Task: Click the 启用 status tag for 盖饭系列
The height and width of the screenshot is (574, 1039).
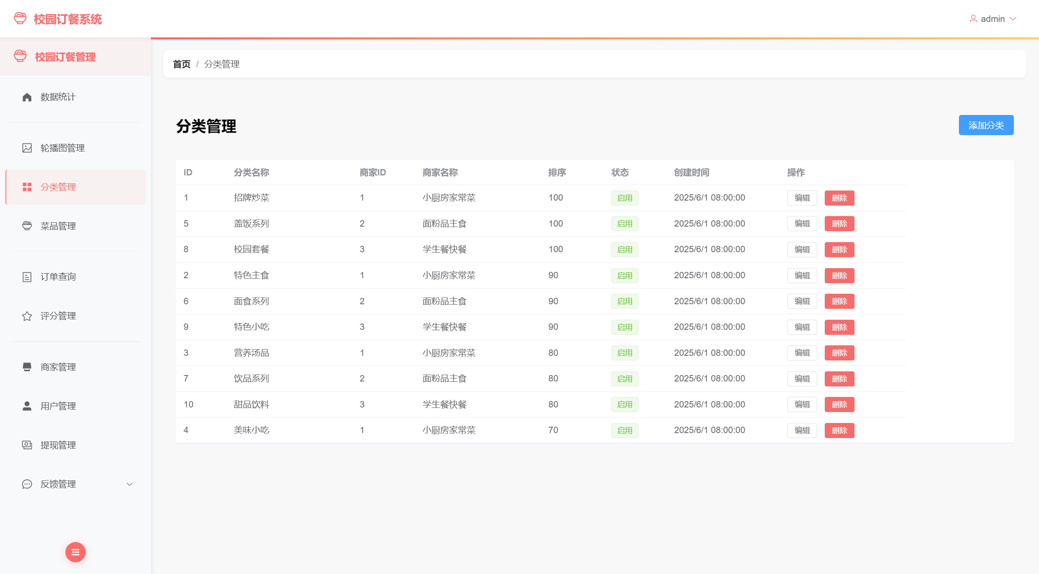Action: (x=624, y=224)
